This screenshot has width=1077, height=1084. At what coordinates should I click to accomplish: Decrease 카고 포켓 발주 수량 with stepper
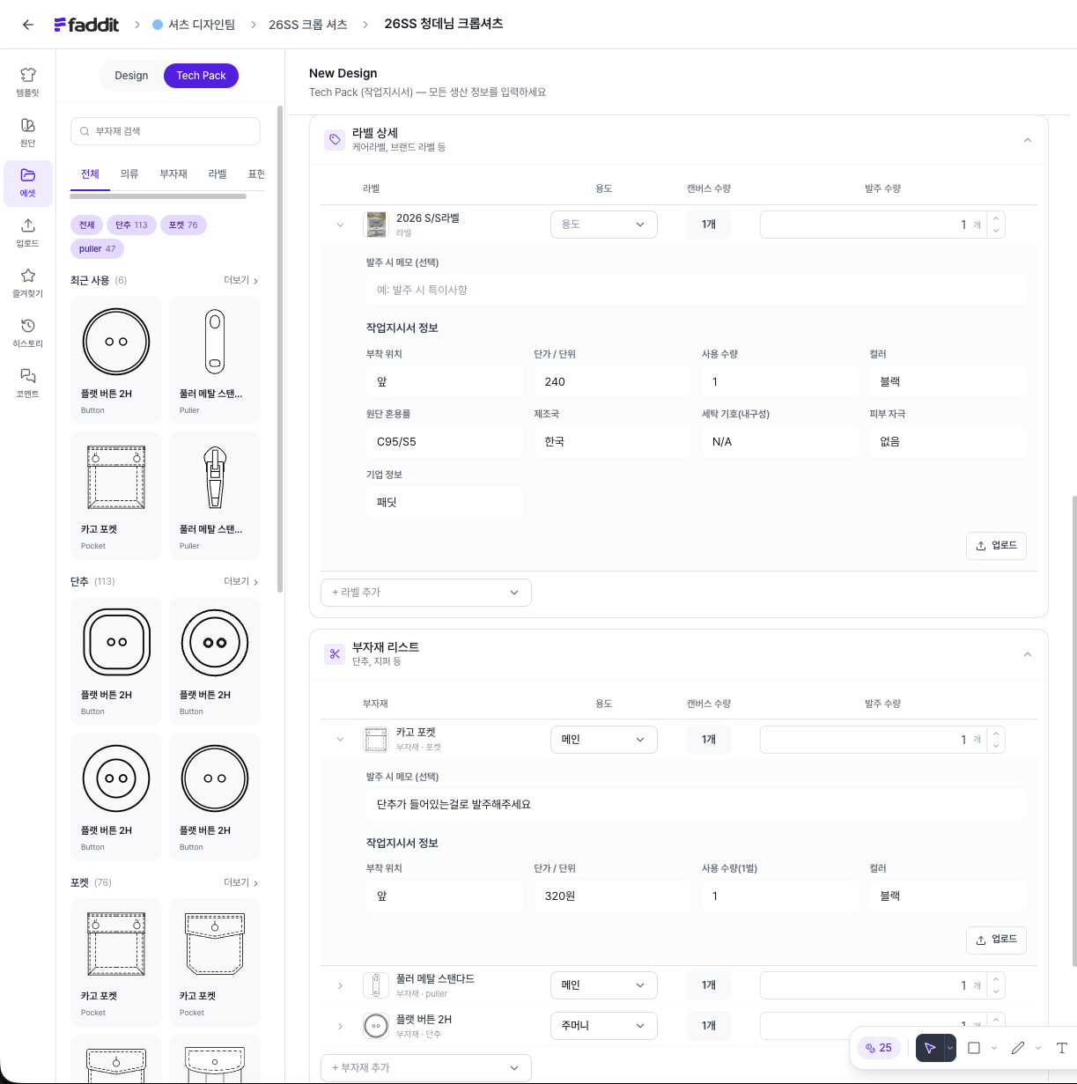click(x=996, y=746)
